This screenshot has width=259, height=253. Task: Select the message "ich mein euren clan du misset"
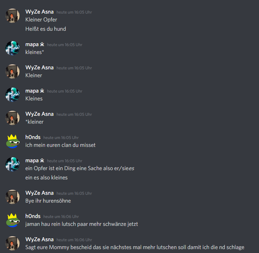click(60, 145)
